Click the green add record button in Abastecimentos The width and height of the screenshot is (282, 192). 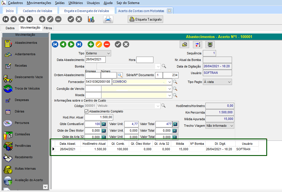pyautogui.click(x=91, y=44)
